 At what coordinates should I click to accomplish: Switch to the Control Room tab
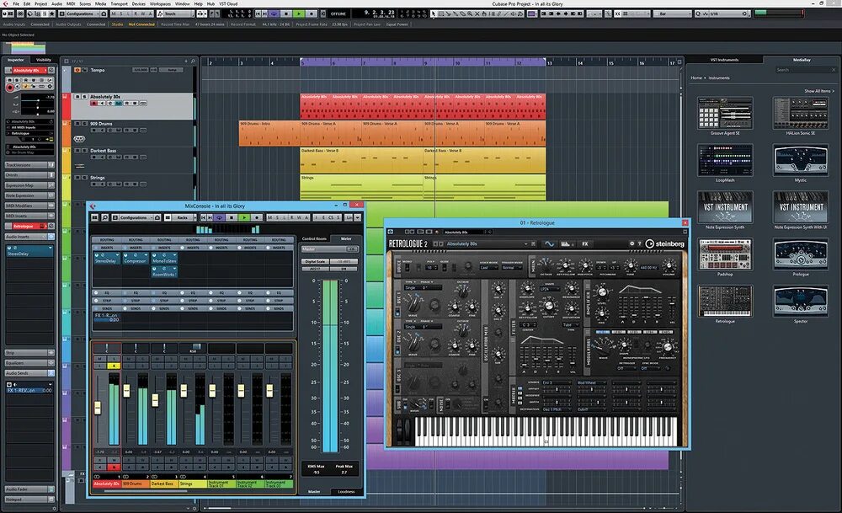click(314, 238)
